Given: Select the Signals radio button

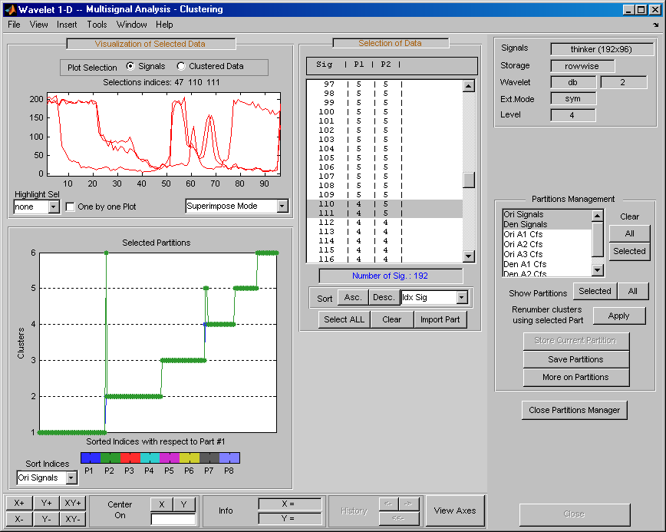Looking at the screenshot, I should click(130, 67).
